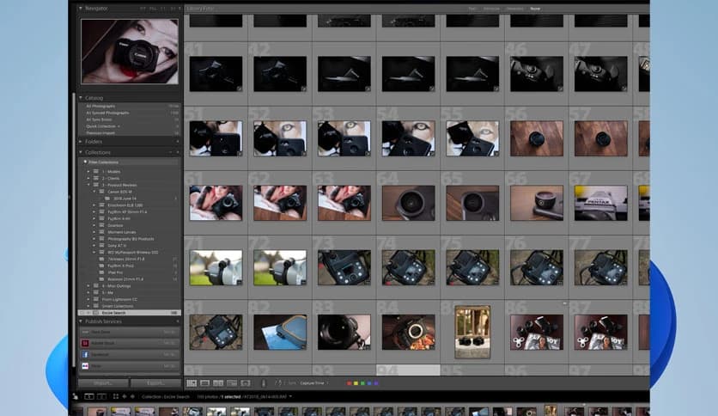This screenshot has width=718, height=416.
Task: Apply the red color label swatch
Action: (349, 382)
